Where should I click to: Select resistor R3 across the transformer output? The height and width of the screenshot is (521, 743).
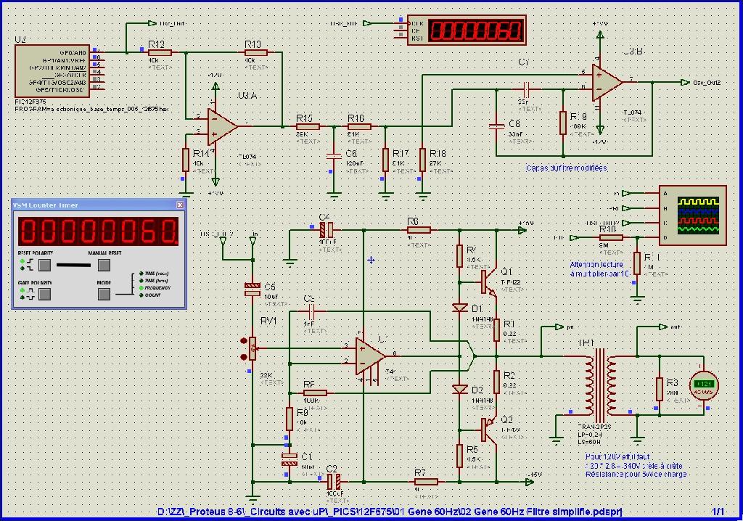[659, 389]
